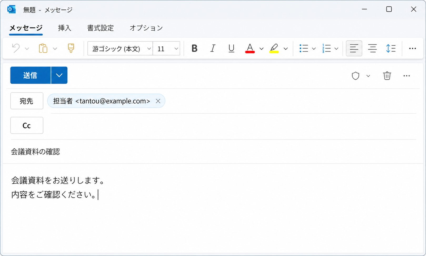Open the Undo history dropdown arrow
426x256 pixels.
27,49
